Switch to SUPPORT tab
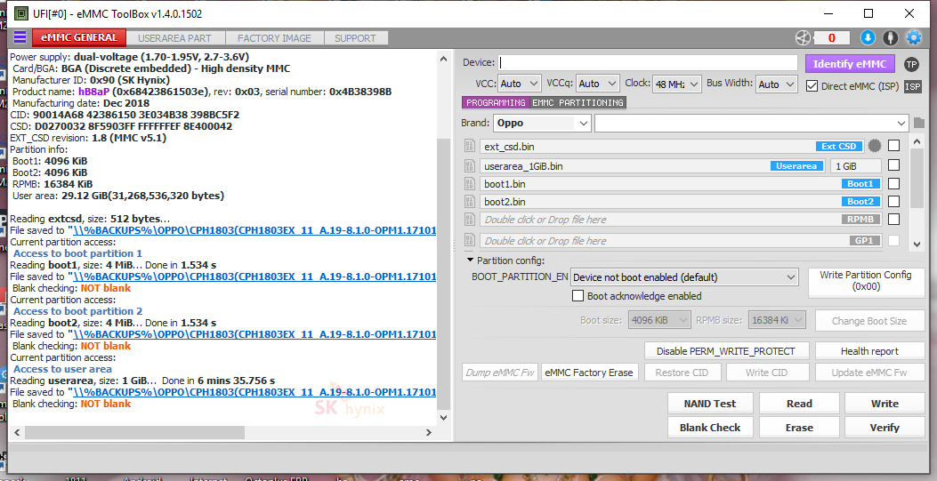Screen dimensions: 937x481 (x=355, y=38)
